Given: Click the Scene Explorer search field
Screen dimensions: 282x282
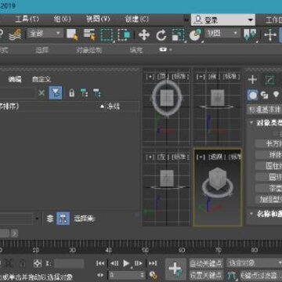Looking at the screenshot, I should (x=17, y=92).
